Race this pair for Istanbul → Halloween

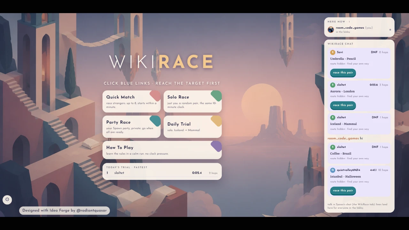pos(343,191)
